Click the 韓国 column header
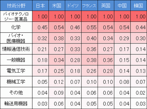The image size is (147, 109). pyautogui.click(x=139, y=5)
